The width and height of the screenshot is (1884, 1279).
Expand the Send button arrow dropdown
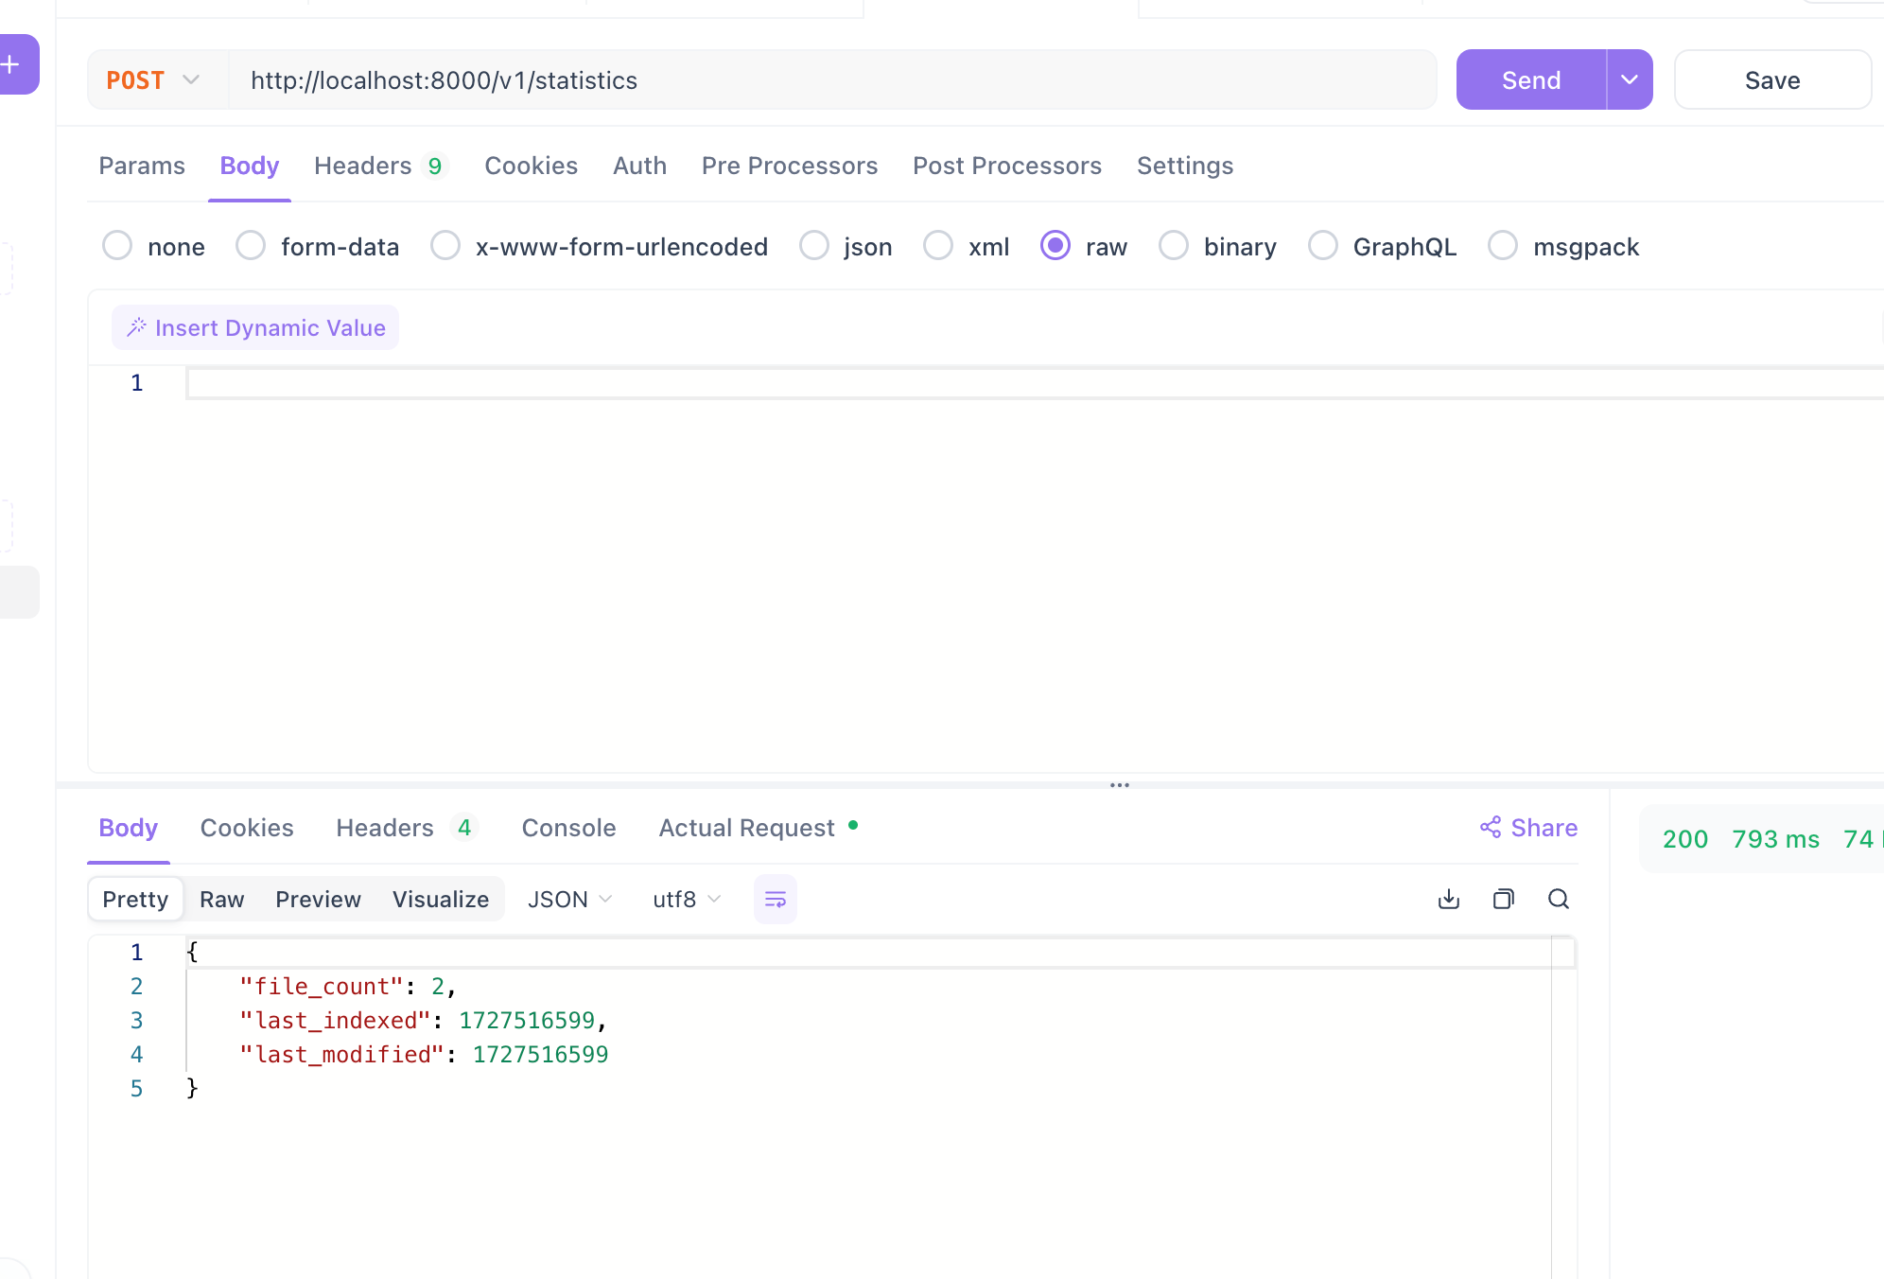click(x=1629, y=80)
